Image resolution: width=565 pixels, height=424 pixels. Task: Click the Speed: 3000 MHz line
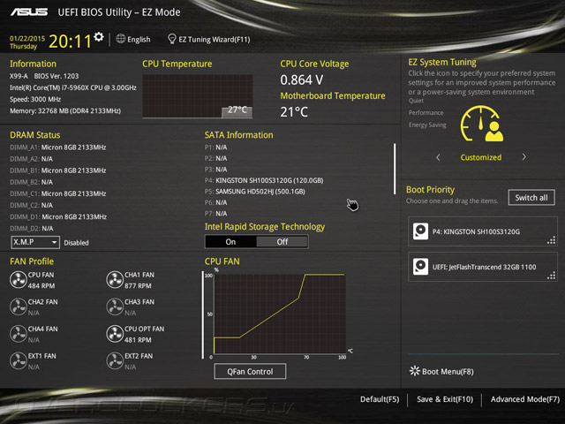pyautogui.click(x=35, y=99)
